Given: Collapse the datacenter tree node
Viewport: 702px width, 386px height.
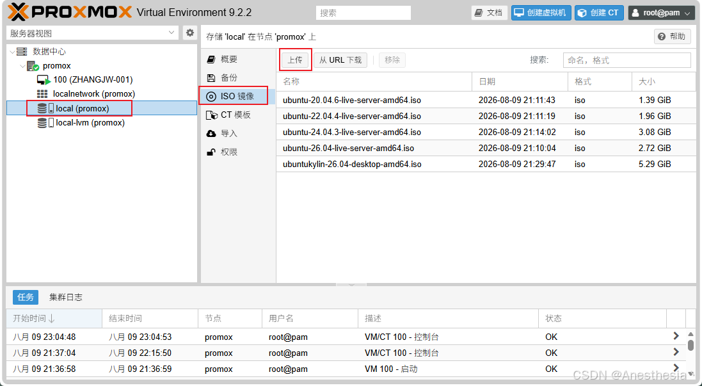Looking at the screenshot, I should (x=12, y=52).
